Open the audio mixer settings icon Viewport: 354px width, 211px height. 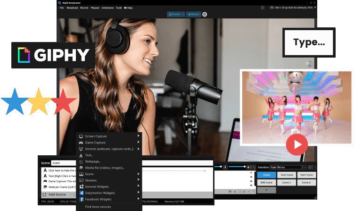click(253, 167)
